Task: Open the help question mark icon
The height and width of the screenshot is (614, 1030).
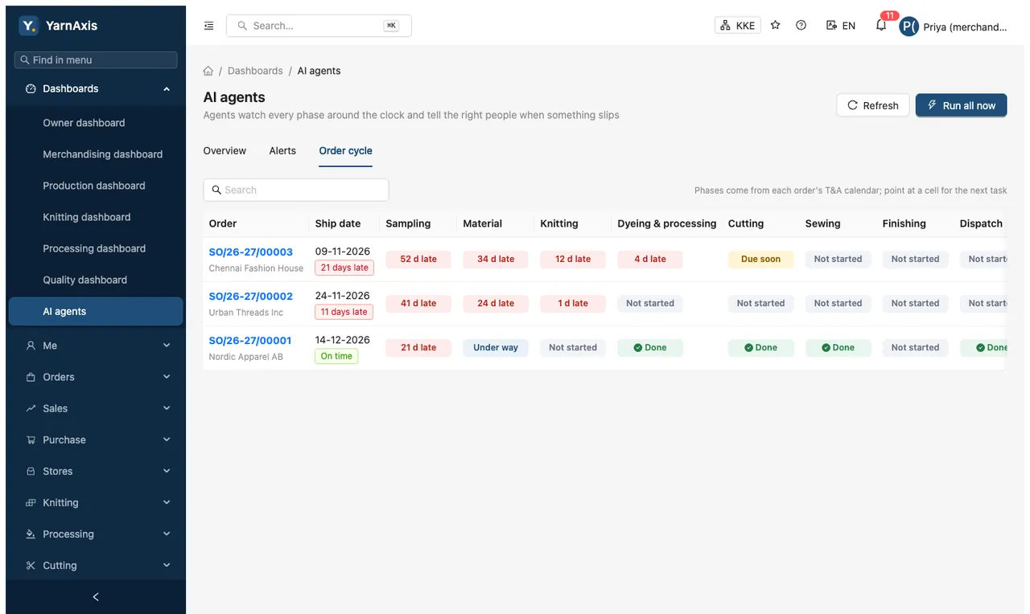Action: [x=801, y=26]
